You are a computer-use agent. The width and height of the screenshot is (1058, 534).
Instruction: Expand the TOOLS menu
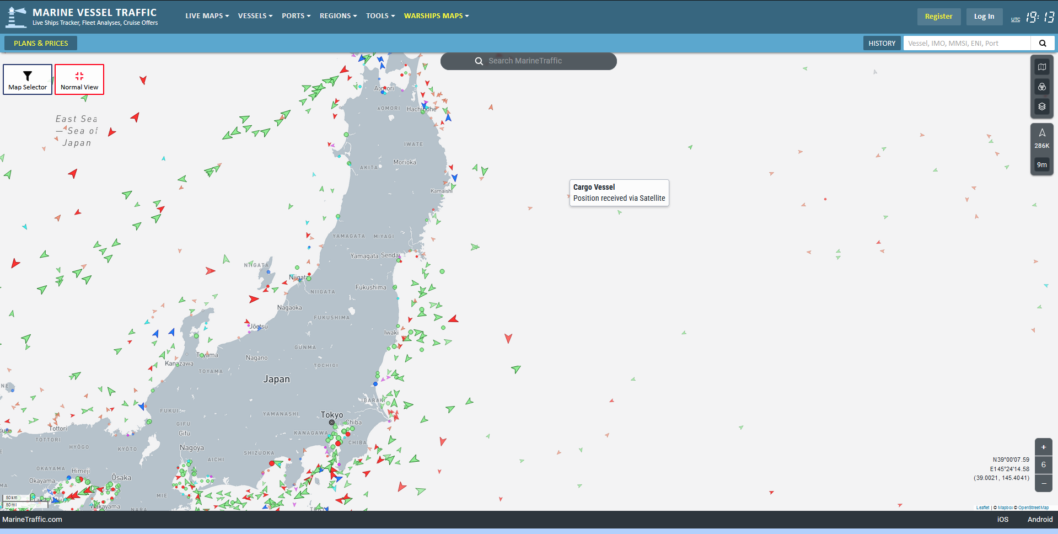coord(380,16)
